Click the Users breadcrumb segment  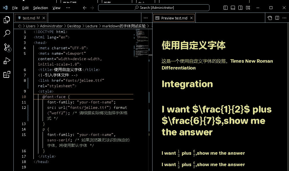(x=31, y=26)
